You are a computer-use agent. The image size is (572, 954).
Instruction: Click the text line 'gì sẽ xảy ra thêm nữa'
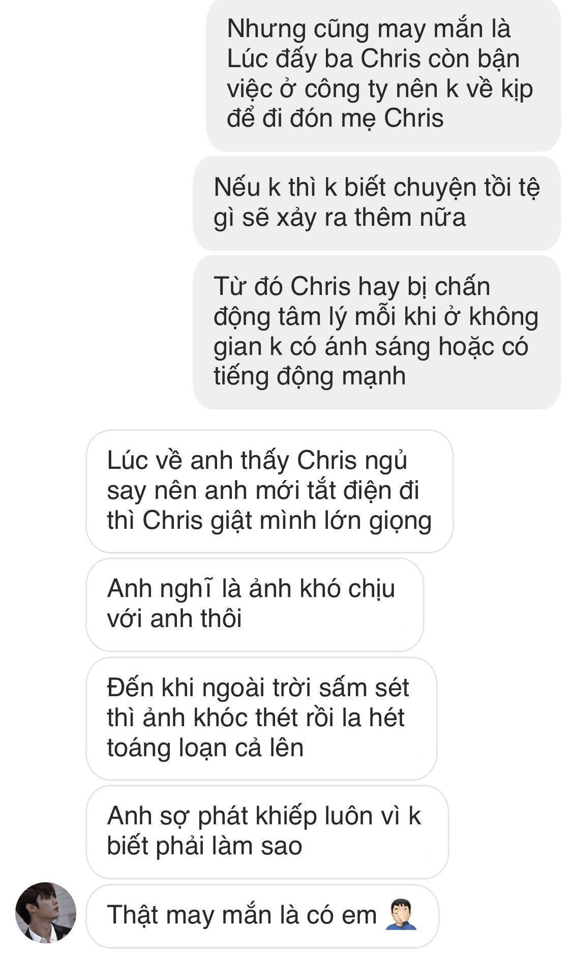tap(340, 218)
